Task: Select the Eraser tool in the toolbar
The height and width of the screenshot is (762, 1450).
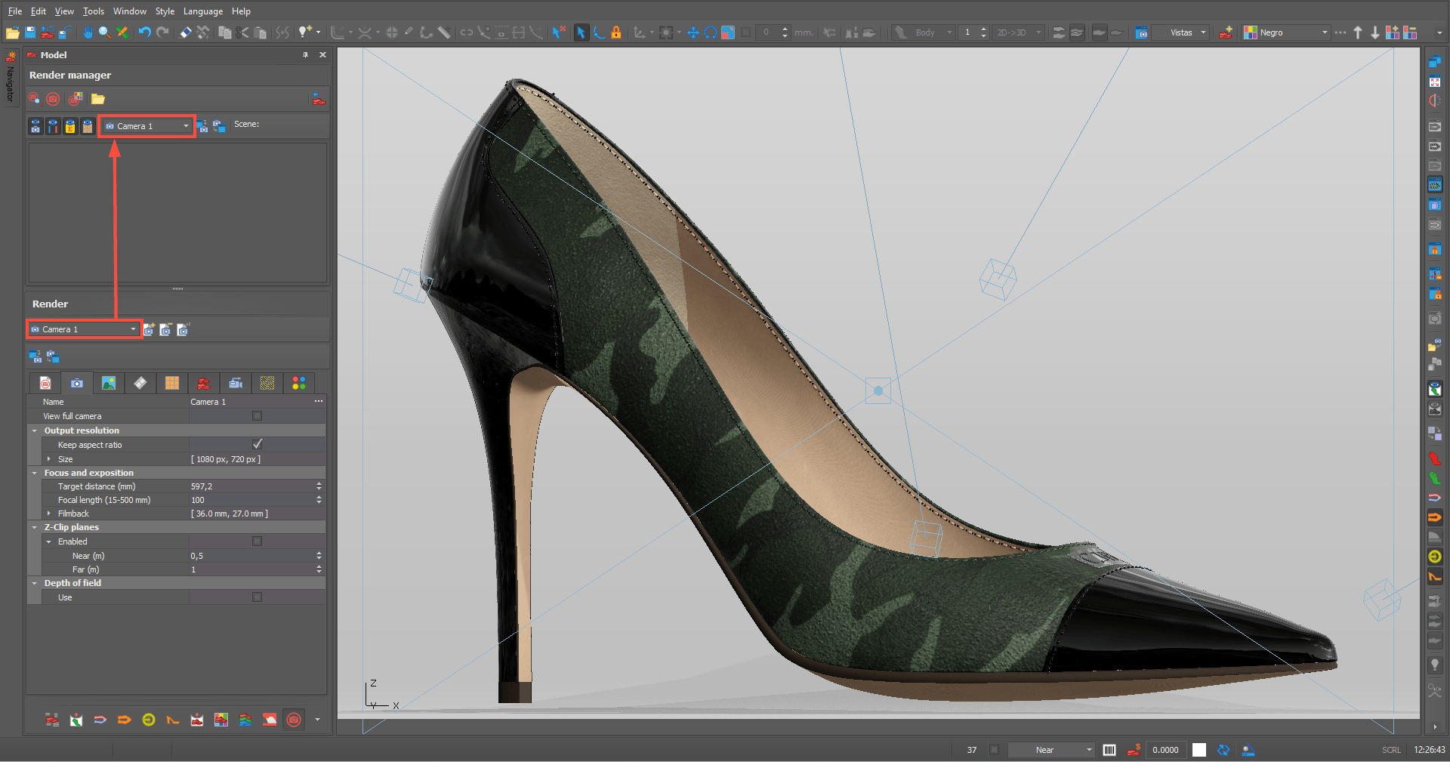Action: point(186,32)
